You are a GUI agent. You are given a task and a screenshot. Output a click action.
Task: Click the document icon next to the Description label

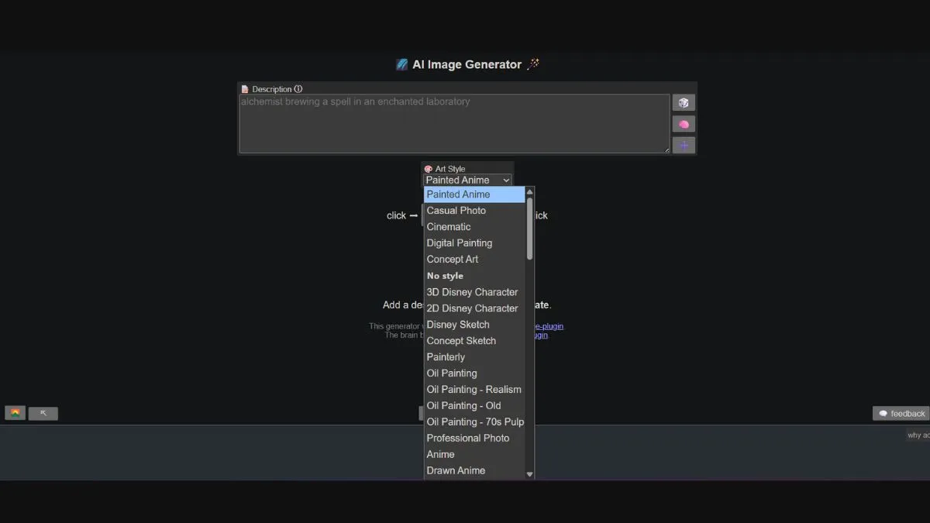[245, 88]
